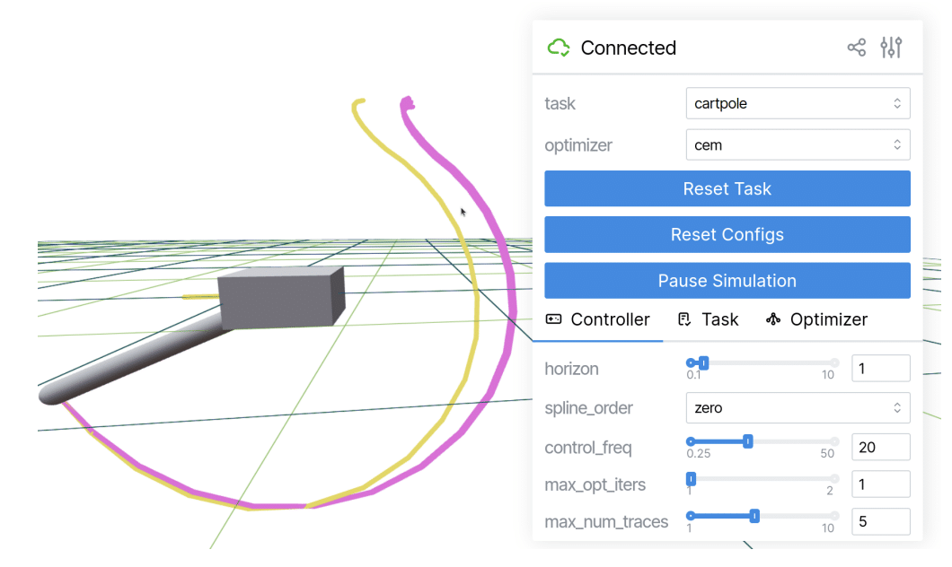Open the Optimizer tab
The height and width of the screenshot is (567, 952).
pos(816,319)
